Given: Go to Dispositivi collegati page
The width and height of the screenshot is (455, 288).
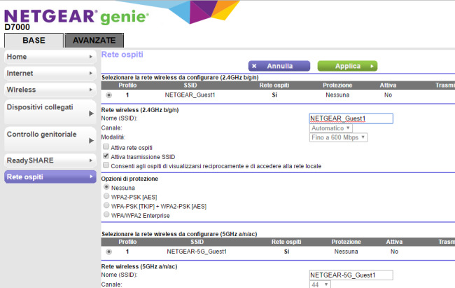Looking at the screenshot, I should [48, 111].
